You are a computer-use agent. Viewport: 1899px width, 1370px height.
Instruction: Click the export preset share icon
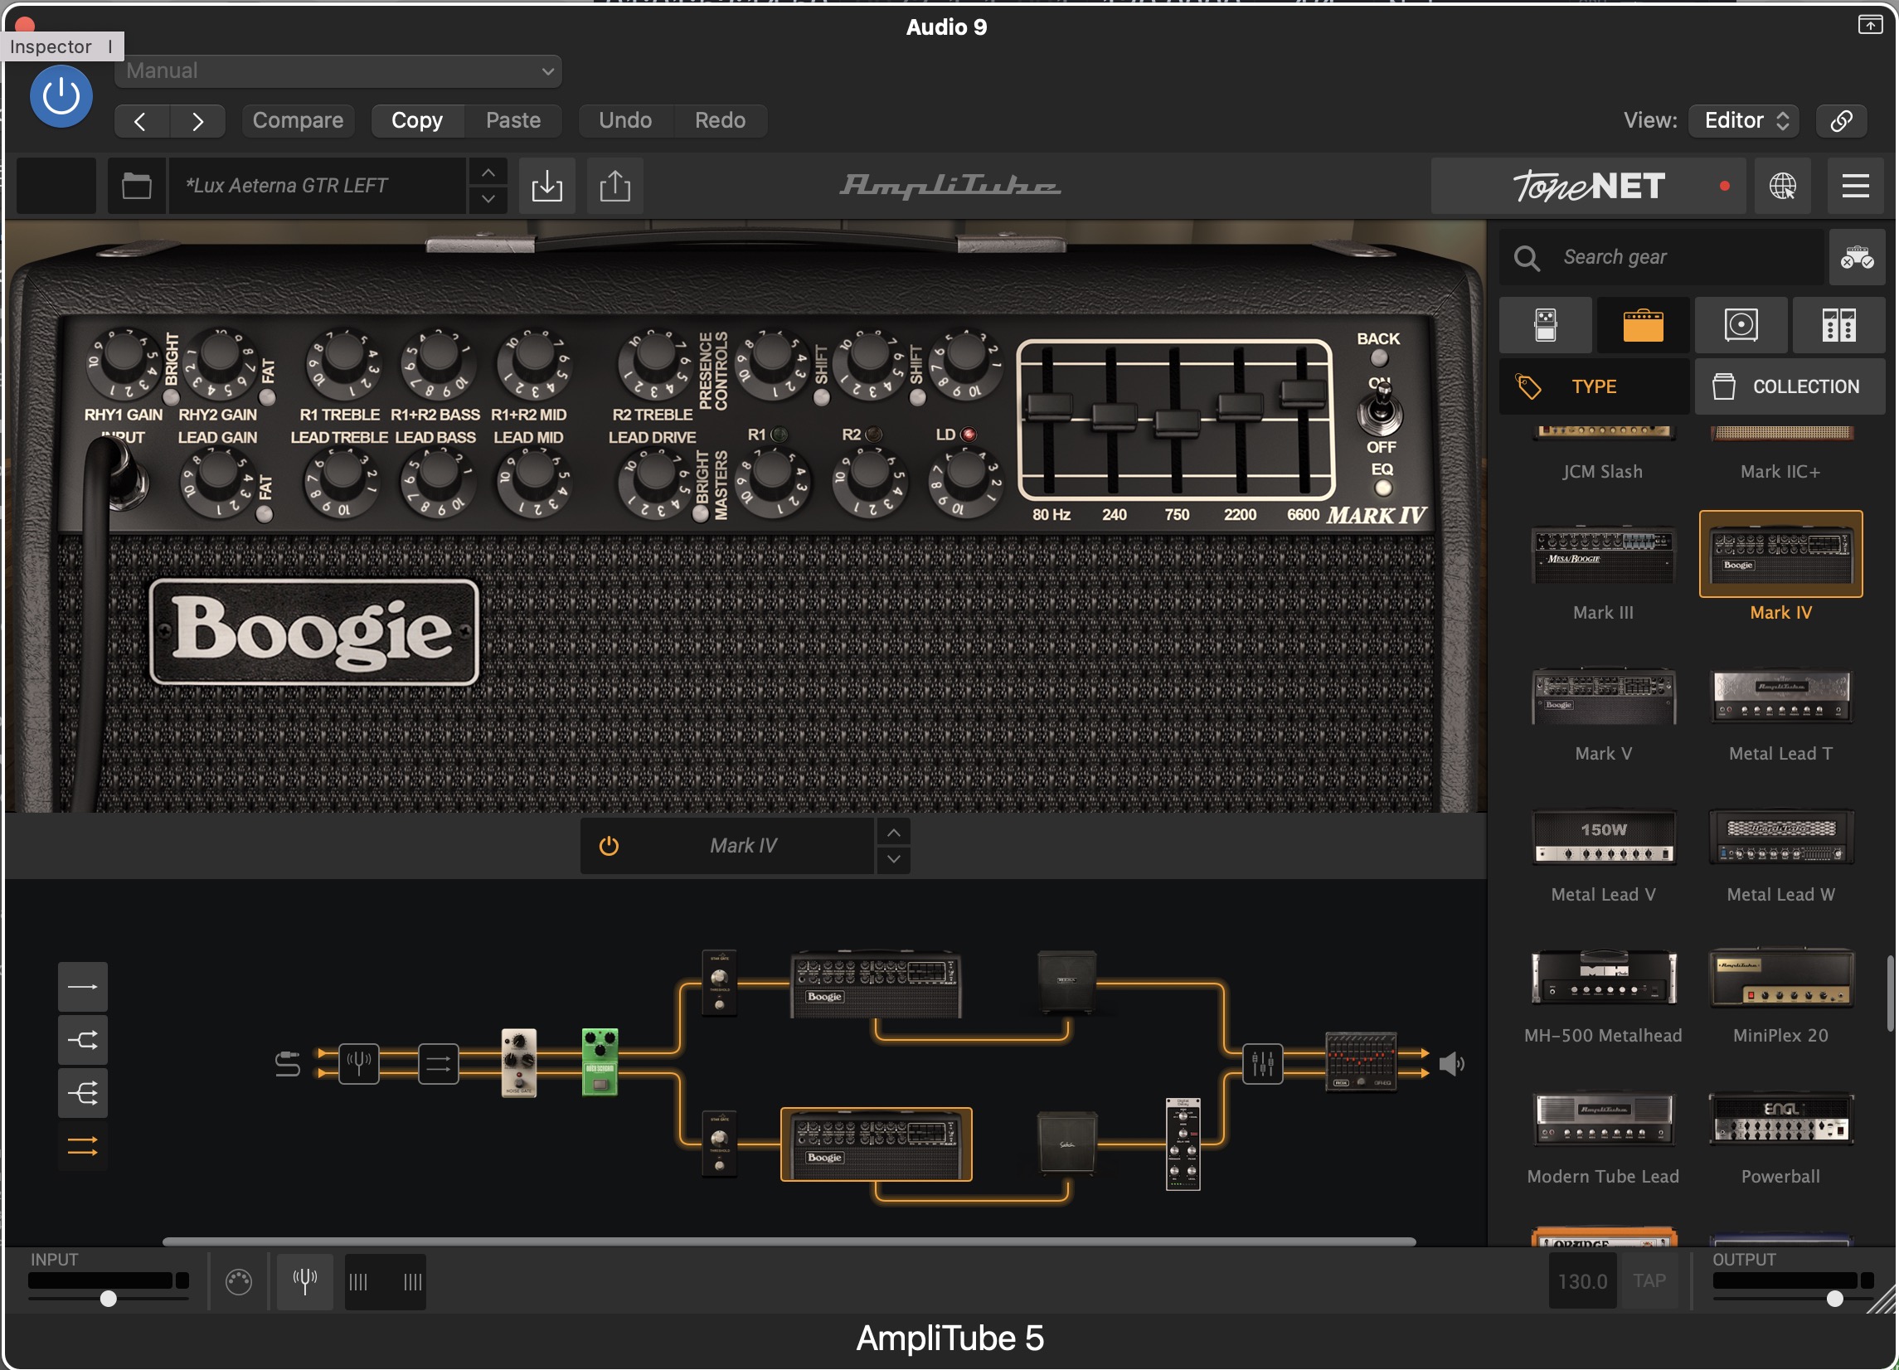(615, 185)
